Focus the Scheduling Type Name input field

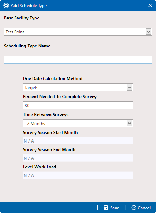tap(78, 60)
